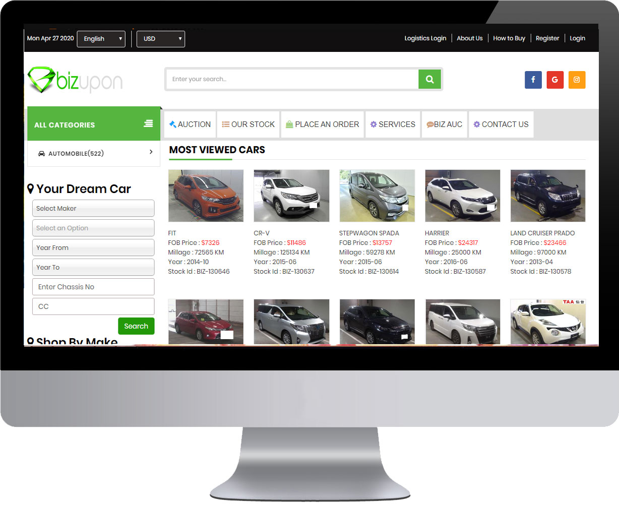The height and width of the screenshot is (509, 619).
Task: Click the FOB price $7326
Action: 210,243
